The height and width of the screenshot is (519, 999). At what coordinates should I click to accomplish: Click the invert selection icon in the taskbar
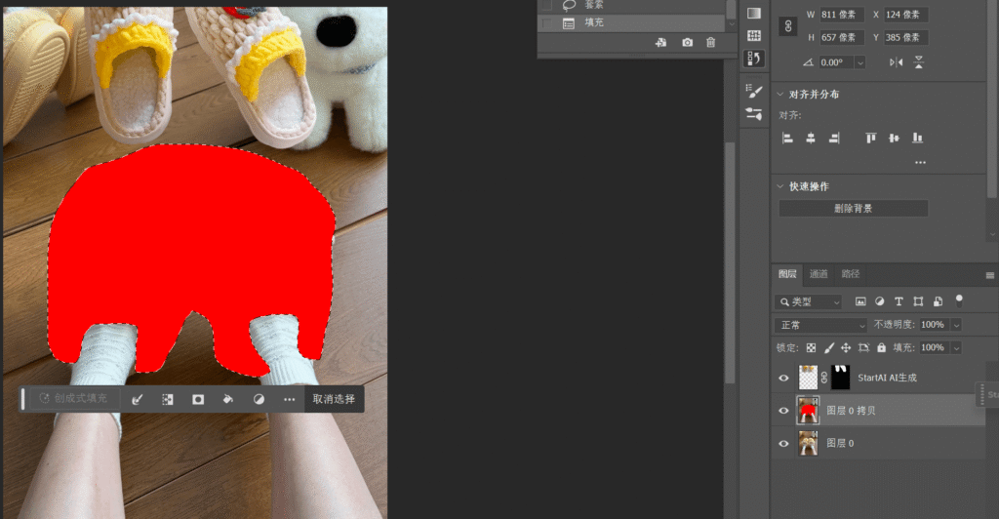click(168, 399)
